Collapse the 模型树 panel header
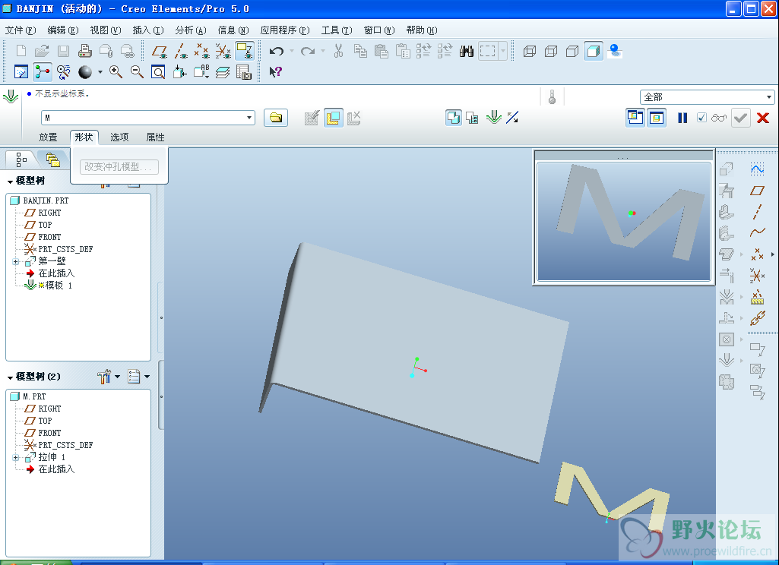 pyautogui.click(x=10, y=181)
